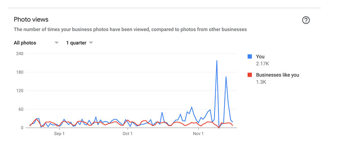Select the Businesses like you label
Screen dimensions: 341x150
[277, 75]
